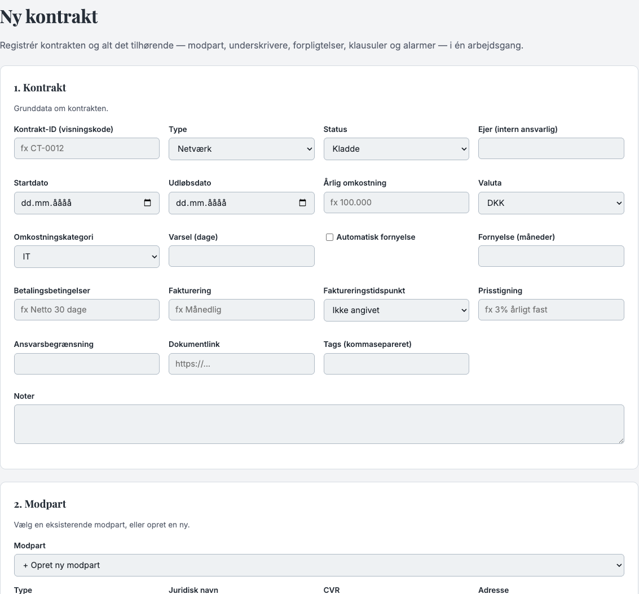Click the '2. Modpart' section heading
This screenshot has width=639, height=594.
click(40, 504)
